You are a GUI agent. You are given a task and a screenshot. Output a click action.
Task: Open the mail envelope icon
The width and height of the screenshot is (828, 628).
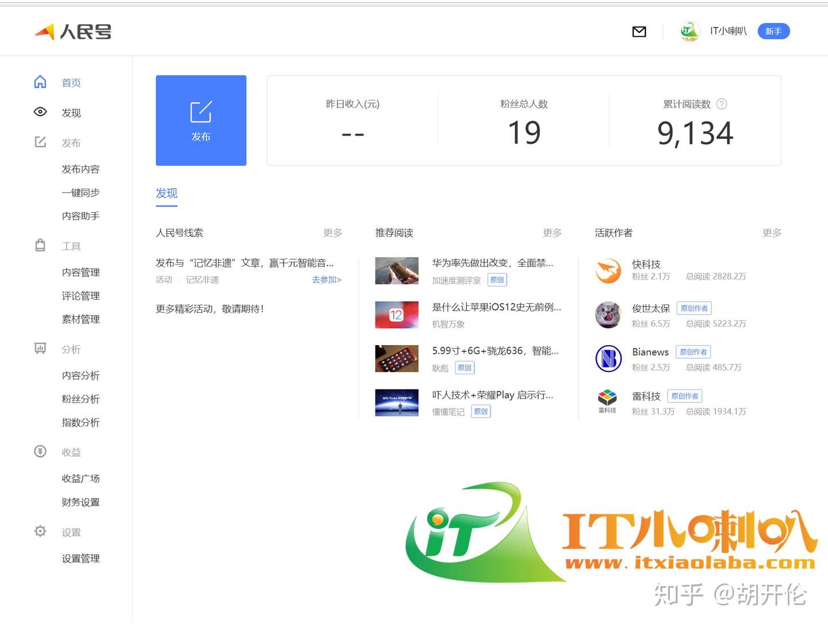[x=639, y=32]
